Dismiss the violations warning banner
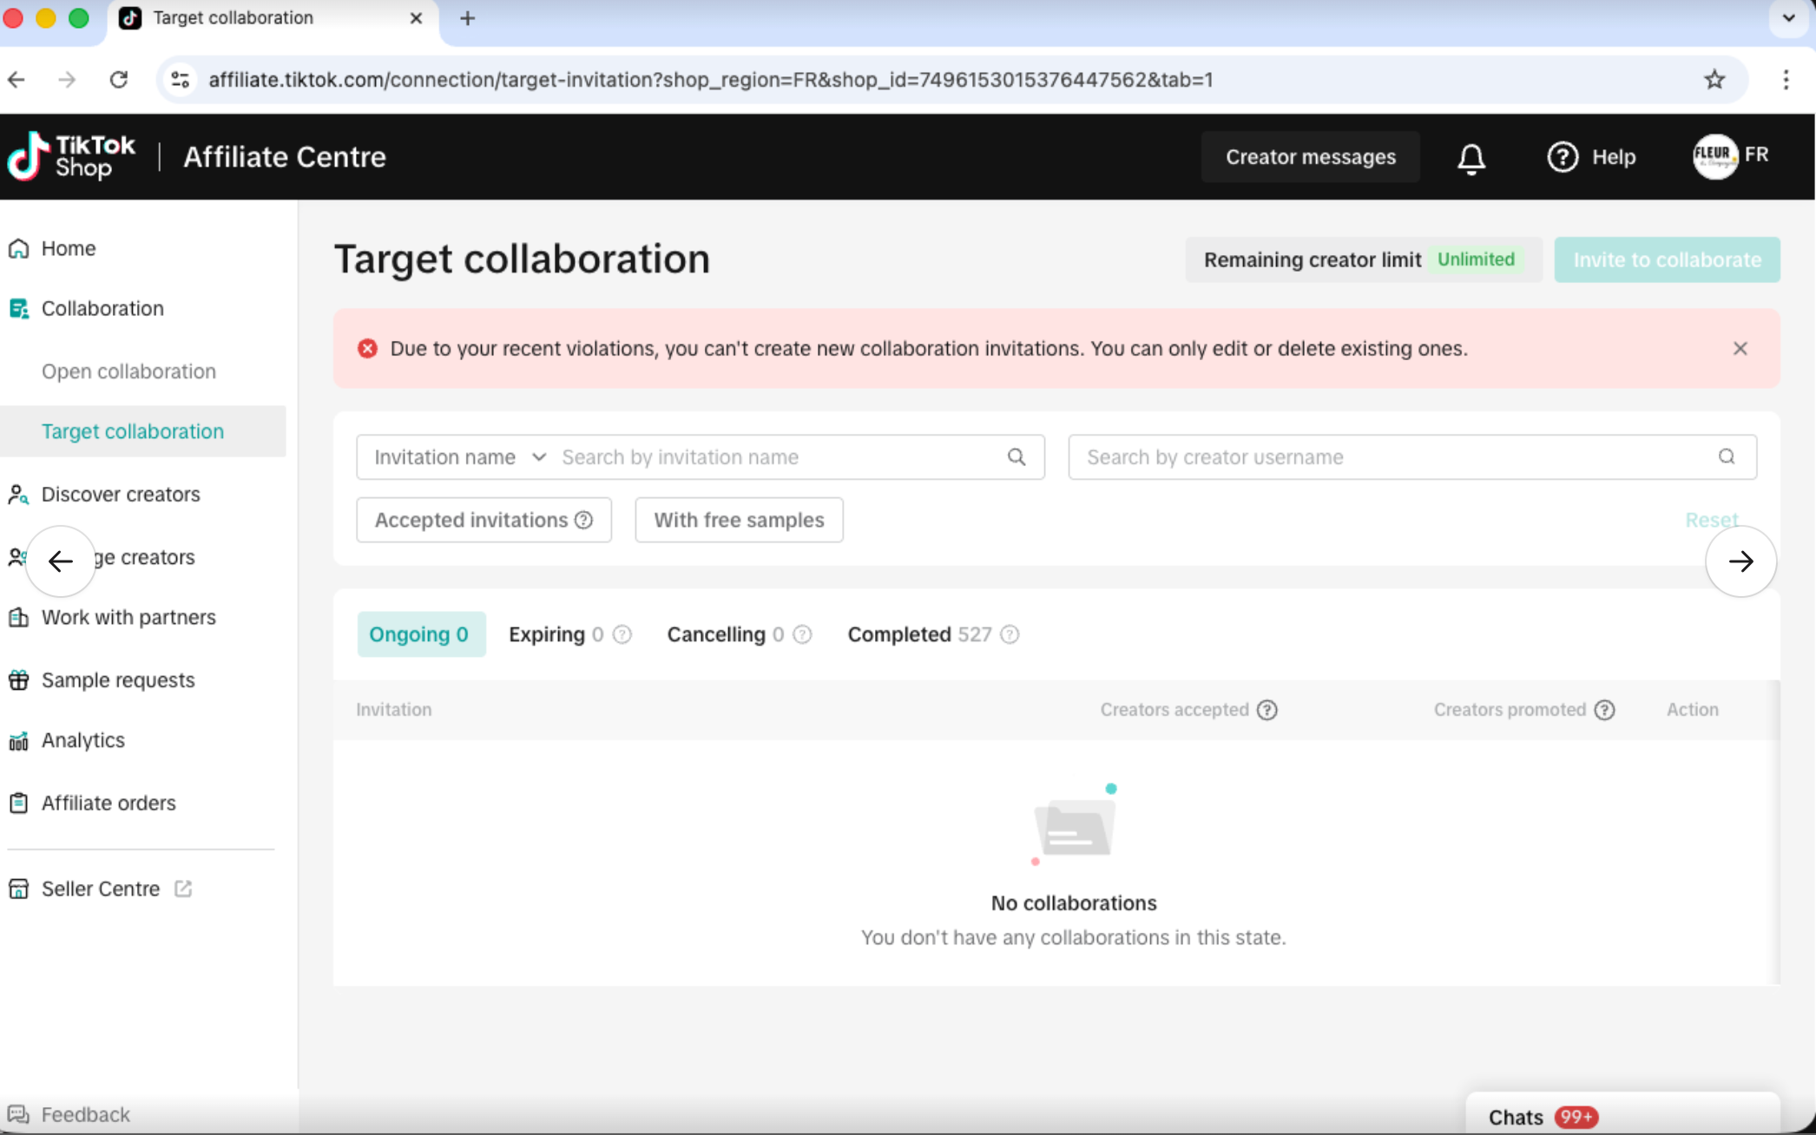Viewport: 1816px width, 1135px height. point(1740,349)
